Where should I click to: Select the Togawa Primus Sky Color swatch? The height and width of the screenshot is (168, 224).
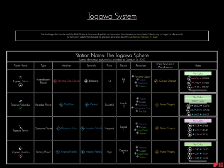tap(198, 73)
